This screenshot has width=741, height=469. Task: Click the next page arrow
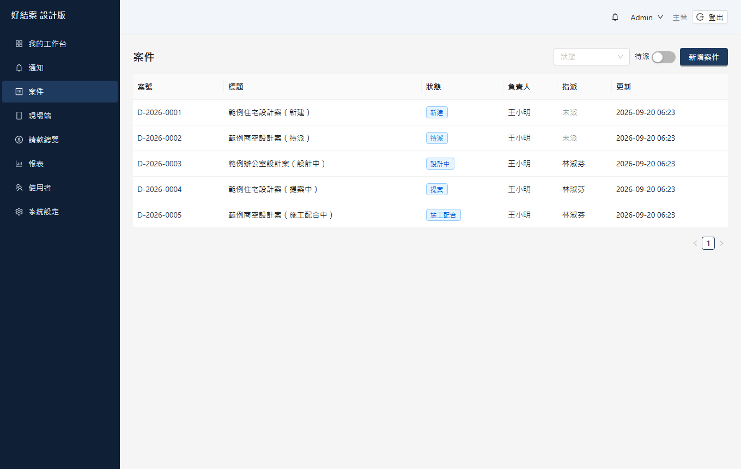pyautogui.click(x=721, y=243)
